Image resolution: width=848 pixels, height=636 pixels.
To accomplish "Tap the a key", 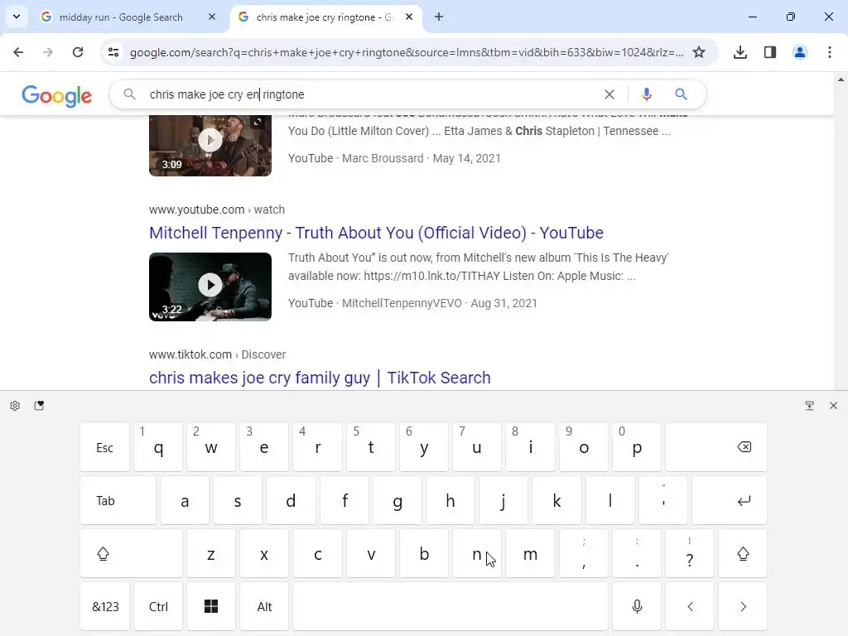I will (185, 500).
